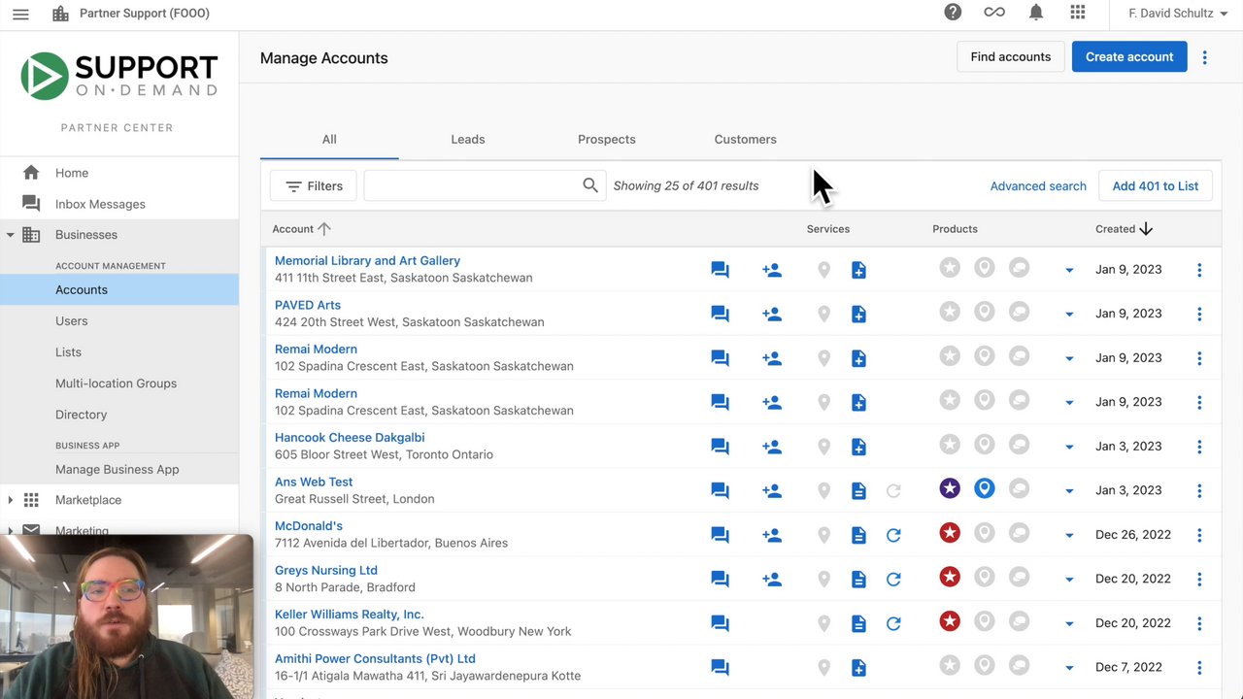Screen dimensions: 1243x699
Task: Open F. David Schultz user dropdown
Action: tap(1178, 14)
